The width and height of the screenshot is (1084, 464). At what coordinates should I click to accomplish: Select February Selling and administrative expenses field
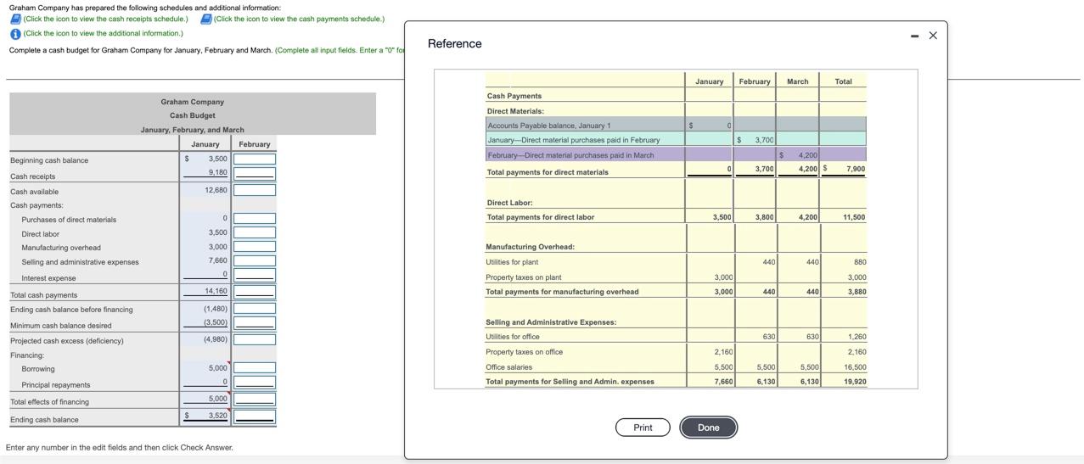pyautogui.click(x=255, y=261)
